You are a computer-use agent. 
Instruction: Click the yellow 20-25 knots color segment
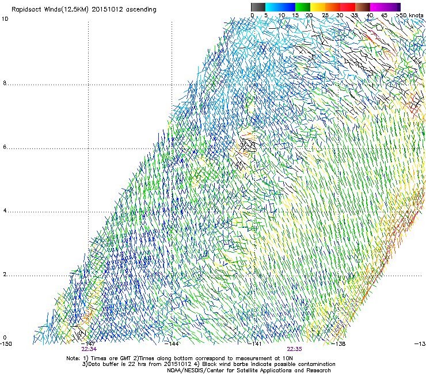click(x=318, y=7)
